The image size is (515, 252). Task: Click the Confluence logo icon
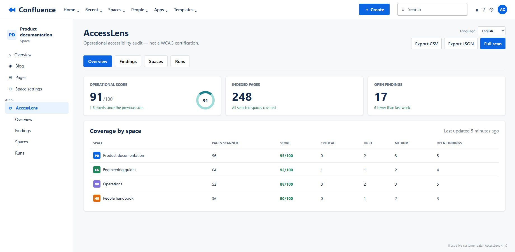click(12, 10)
